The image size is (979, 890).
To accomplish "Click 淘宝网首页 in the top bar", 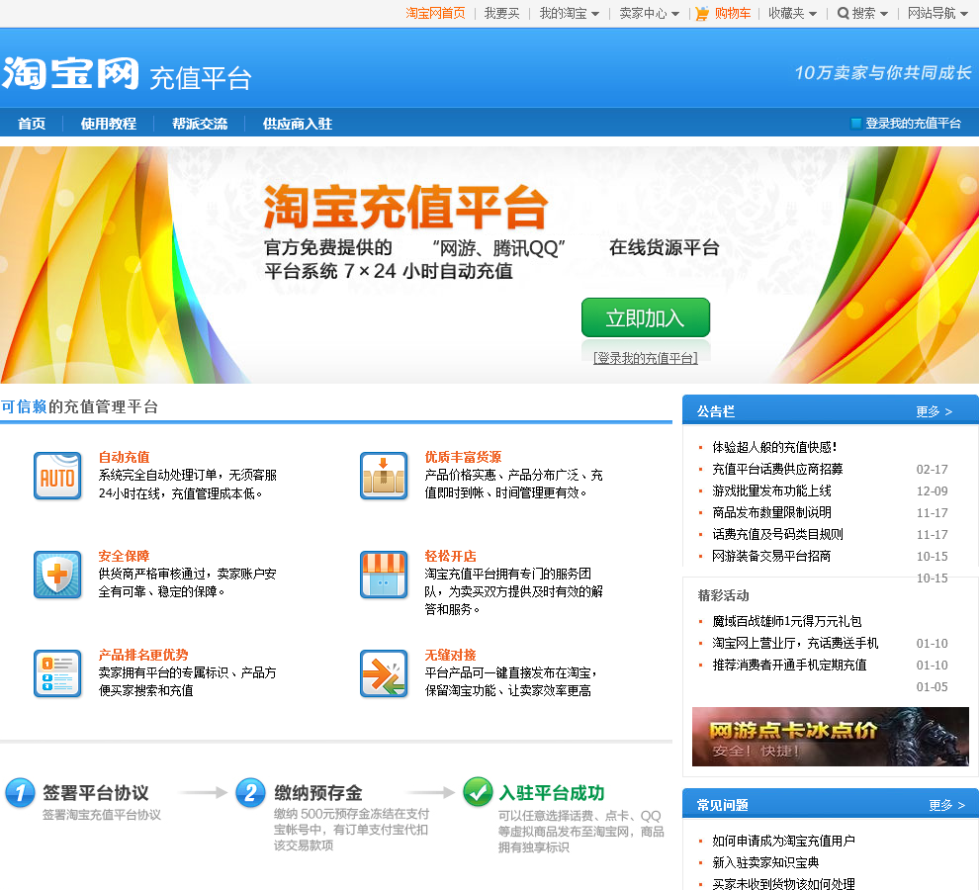I will click(436, 13).
